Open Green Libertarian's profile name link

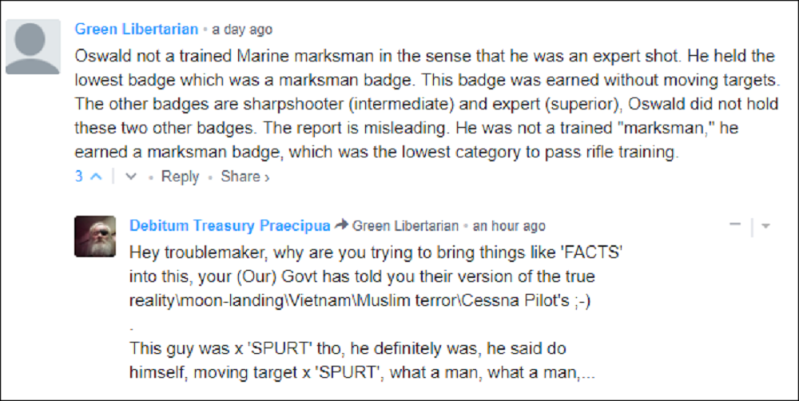point(137,30)
